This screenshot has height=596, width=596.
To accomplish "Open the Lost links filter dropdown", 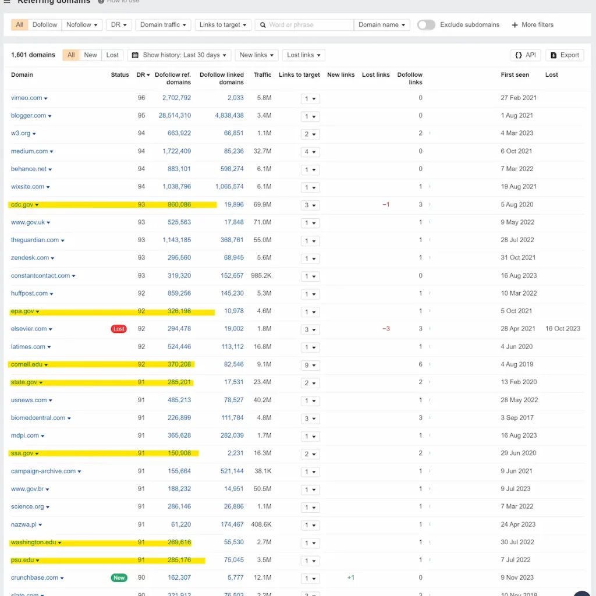I will coord(304,55).
